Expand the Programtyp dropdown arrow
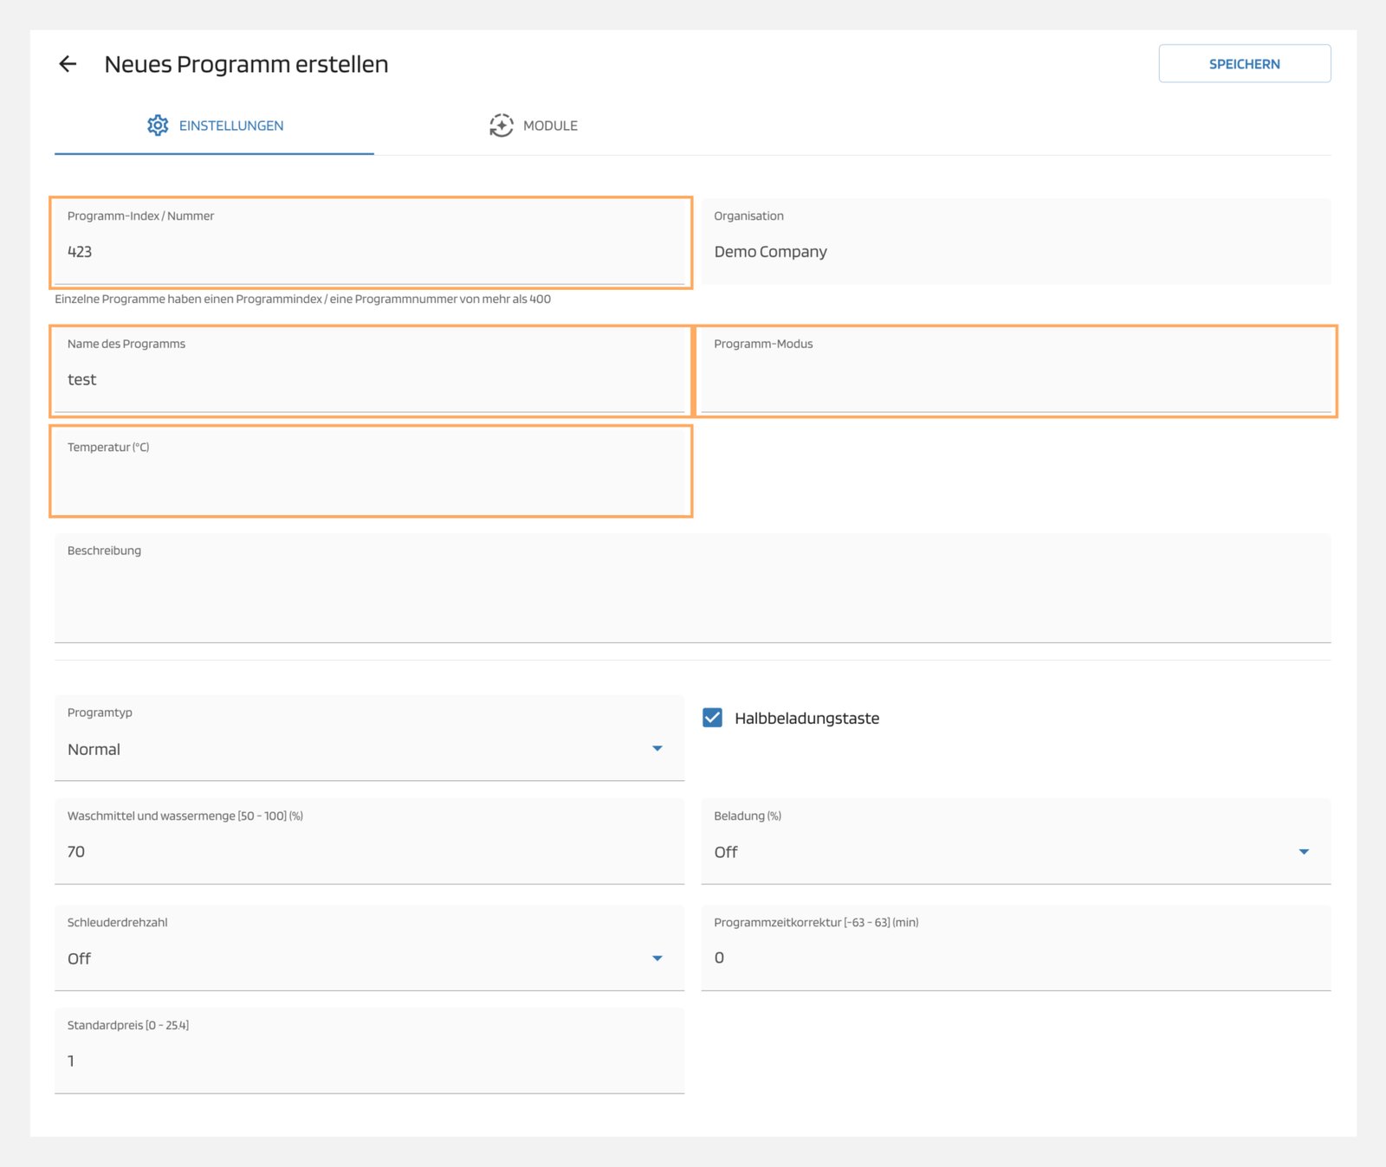1386x1167 pixels. point(657,749)
